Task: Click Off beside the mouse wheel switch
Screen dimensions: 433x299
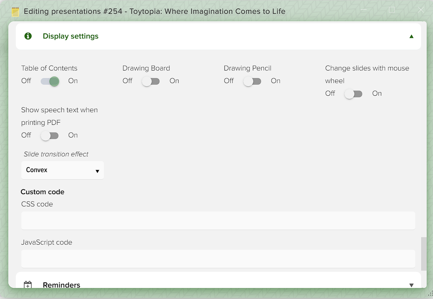Action: (330, 93)
